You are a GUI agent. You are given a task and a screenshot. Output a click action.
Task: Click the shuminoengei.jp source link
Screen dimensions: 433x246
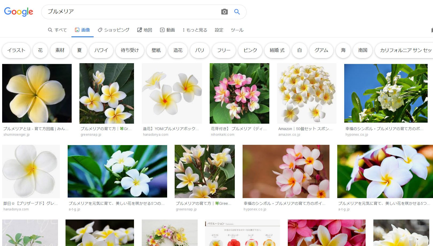17,135
